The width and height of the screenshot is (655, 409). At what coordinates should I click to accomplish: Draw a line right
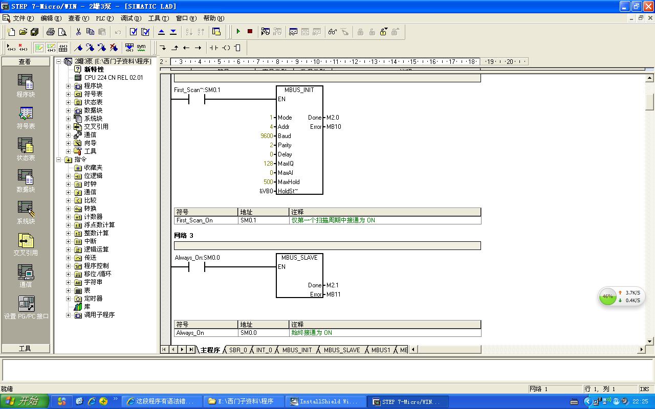click(x=198, y=48)
